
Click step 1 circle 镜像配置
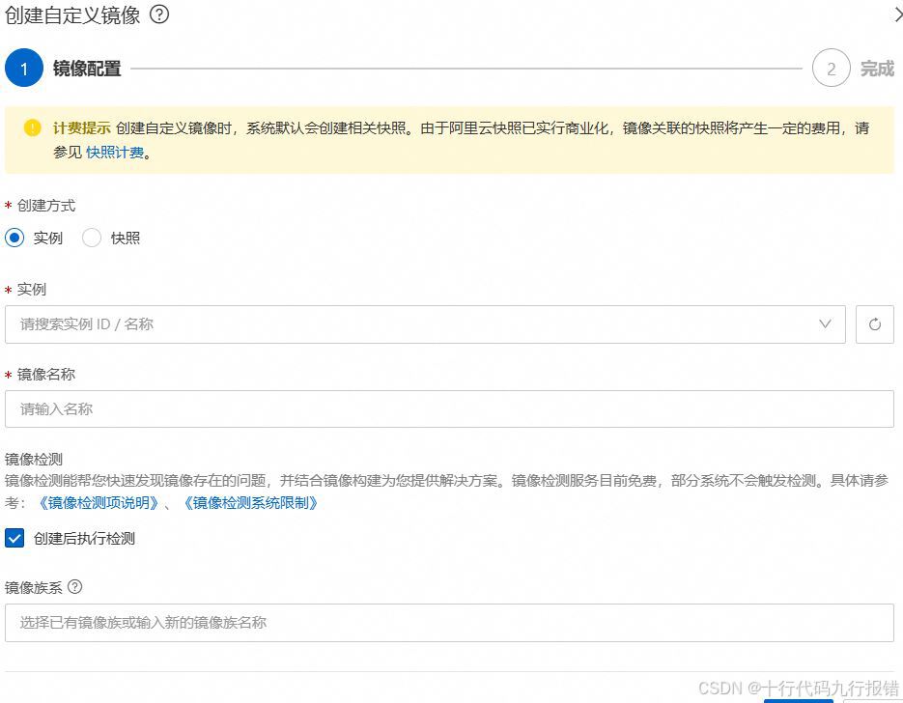pos(24,68)
